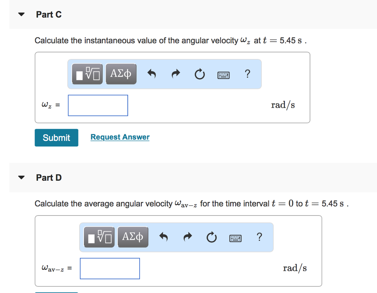This screenshot has width=377, height=293.
Task: Open the math template editor in Part C
Action: click(x=87, y=74)
